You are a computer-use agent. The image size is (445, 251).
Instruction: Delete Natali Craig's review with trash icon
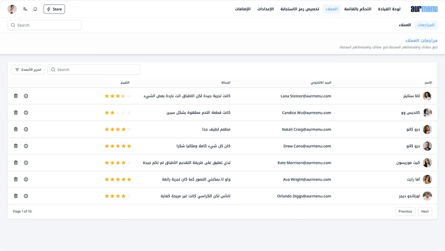16,130
